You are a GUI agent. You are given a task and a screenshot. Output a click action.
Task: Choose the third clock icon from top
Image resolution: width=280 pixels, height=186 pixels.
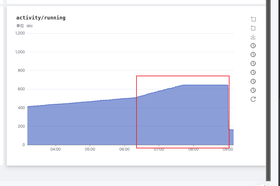[x=253, y=63]
